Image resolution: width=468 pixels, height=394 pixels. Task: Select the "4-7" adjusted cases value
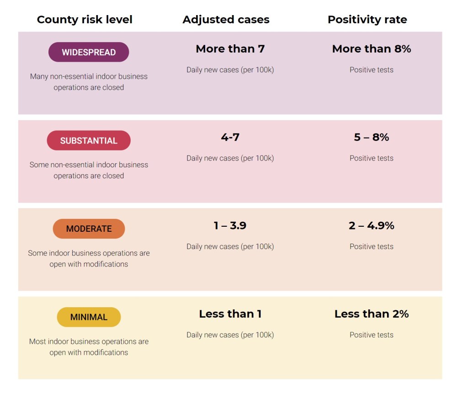pyautogui.click(x=230, y=137)
